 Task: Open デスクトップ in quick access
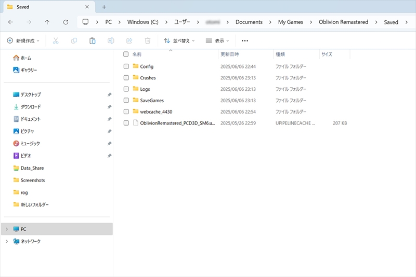(x=27, y=94)
